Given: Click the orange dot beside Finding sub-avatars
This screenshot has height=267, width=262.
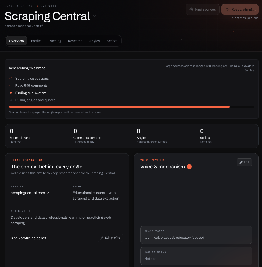Looking at the screenshot, I should pyautogui.click(x=11, y=93).
